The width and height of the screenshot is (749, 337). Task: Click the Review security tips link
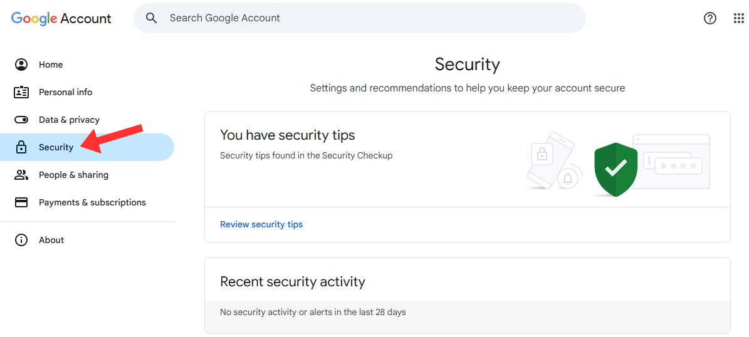coord(261,224)
